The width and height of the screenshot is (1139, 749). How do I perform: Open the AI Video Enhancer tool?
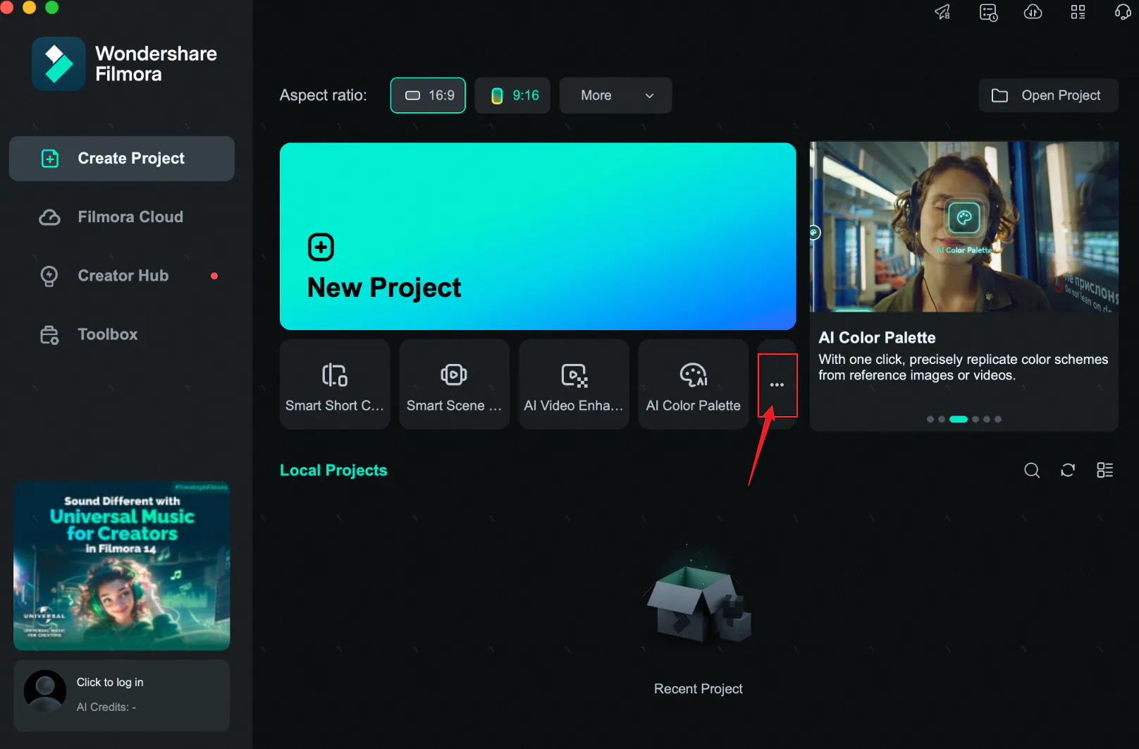(x=574, y=384)
